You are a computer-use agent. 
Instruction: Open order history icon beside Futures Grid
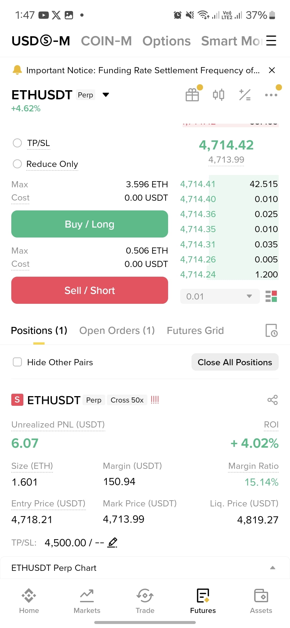[271, 330]
